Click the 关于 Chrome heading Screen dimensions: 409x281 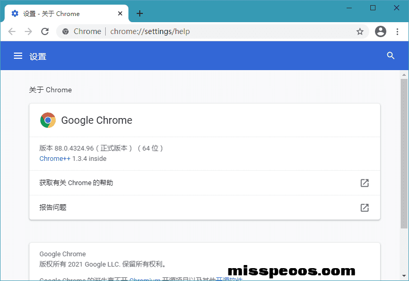[x=51, y=90]
